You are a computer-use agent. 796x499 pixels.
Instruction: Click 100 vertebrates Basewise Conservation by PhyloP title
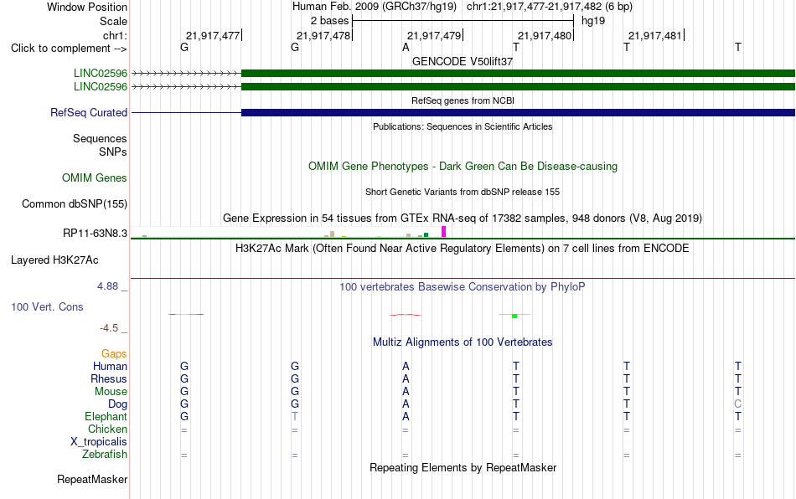tap(463, 287)
